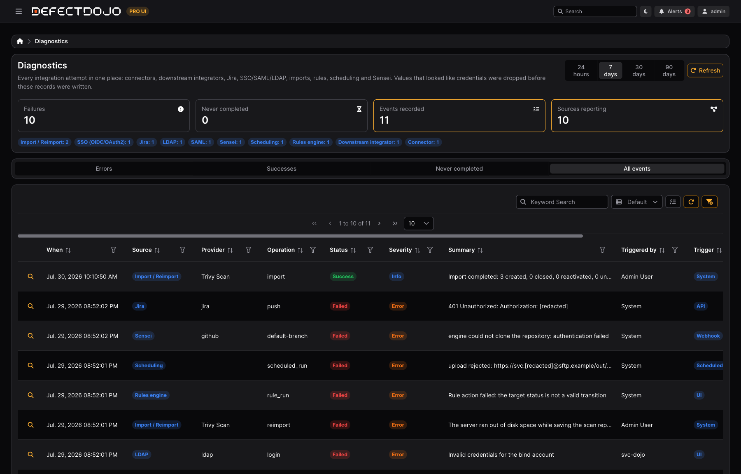This screenshot has height=474, width=741.
Task: Open the Default table view dropdown
Action: tap(637, 202)
